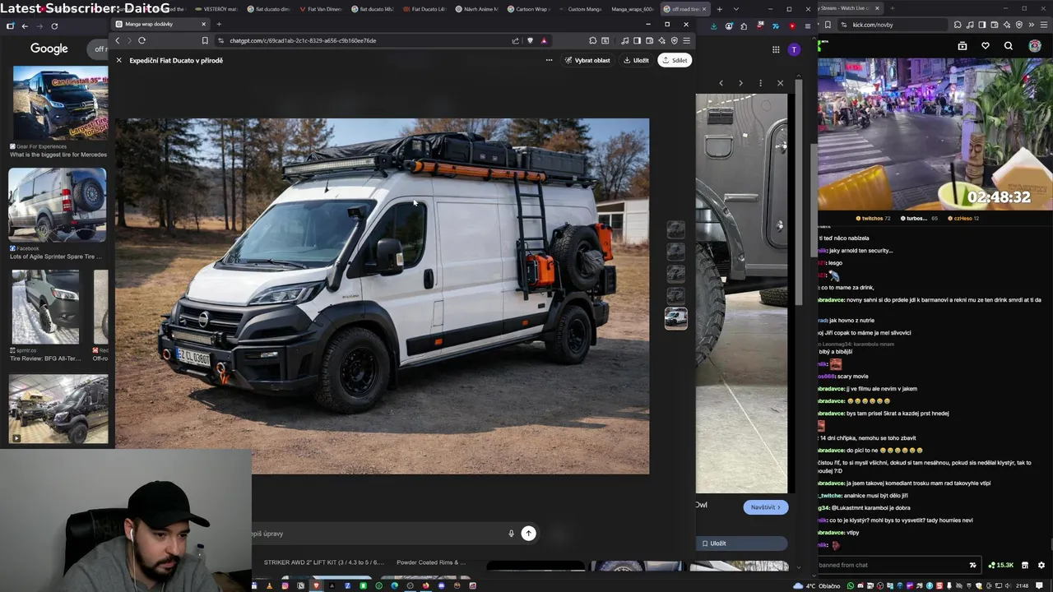Open the weather widget showing 4°C
This screenshot has width=1053, height=592.
coord(818,585)
